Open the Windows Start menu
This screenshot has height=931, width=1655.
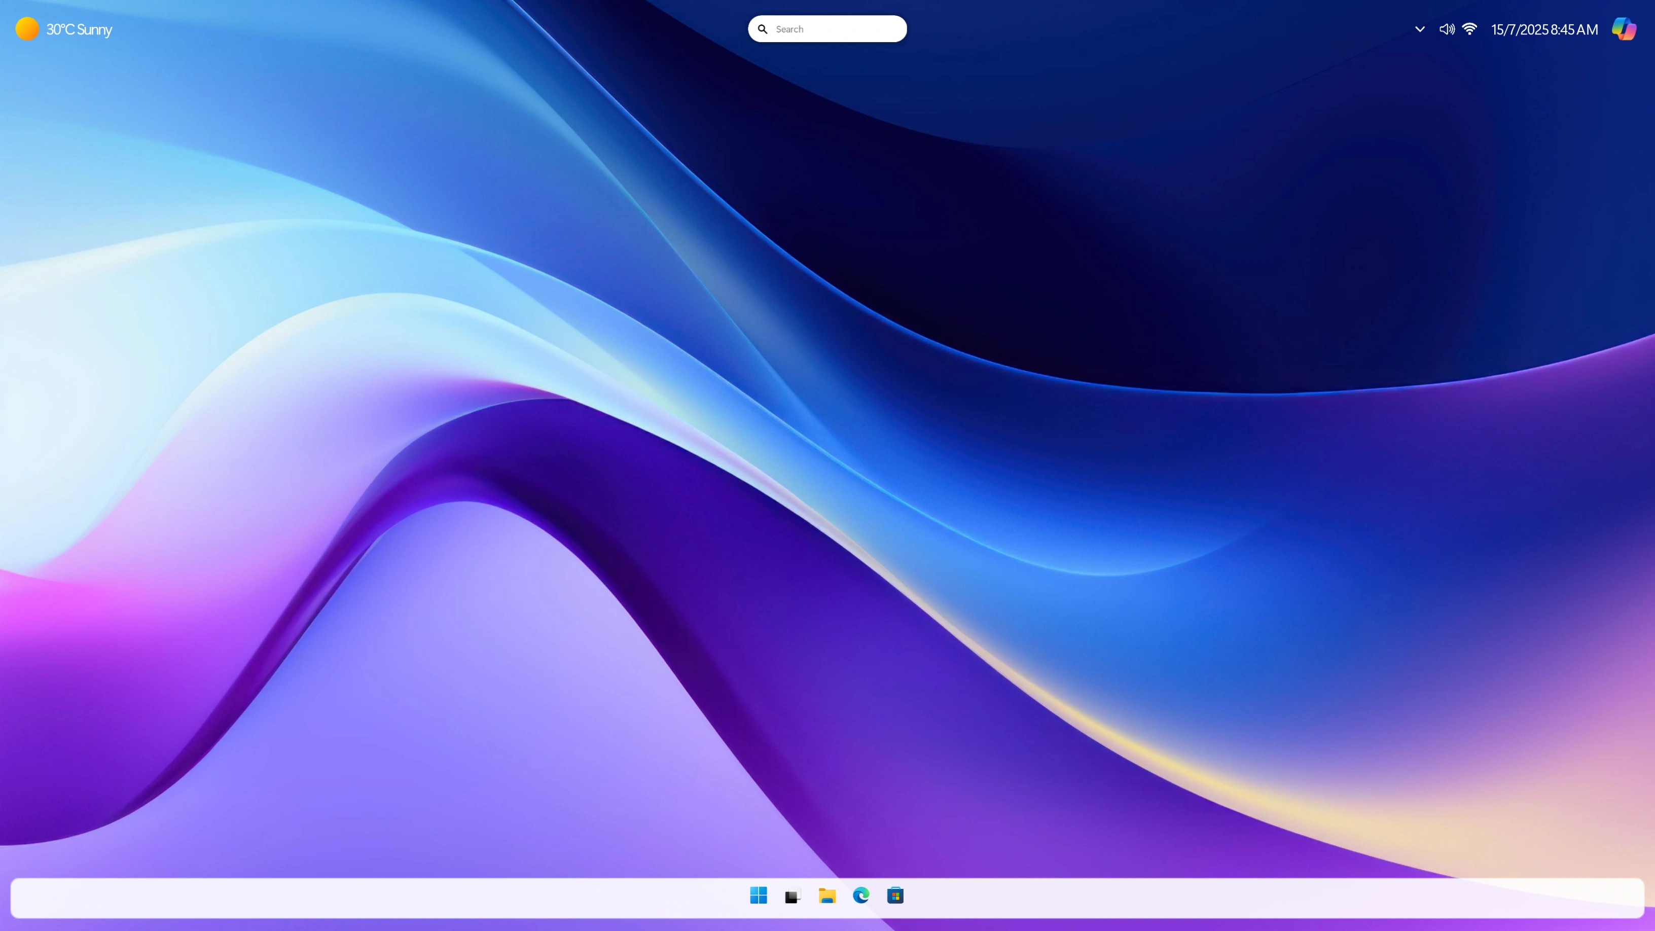click(x=758, y=895)
